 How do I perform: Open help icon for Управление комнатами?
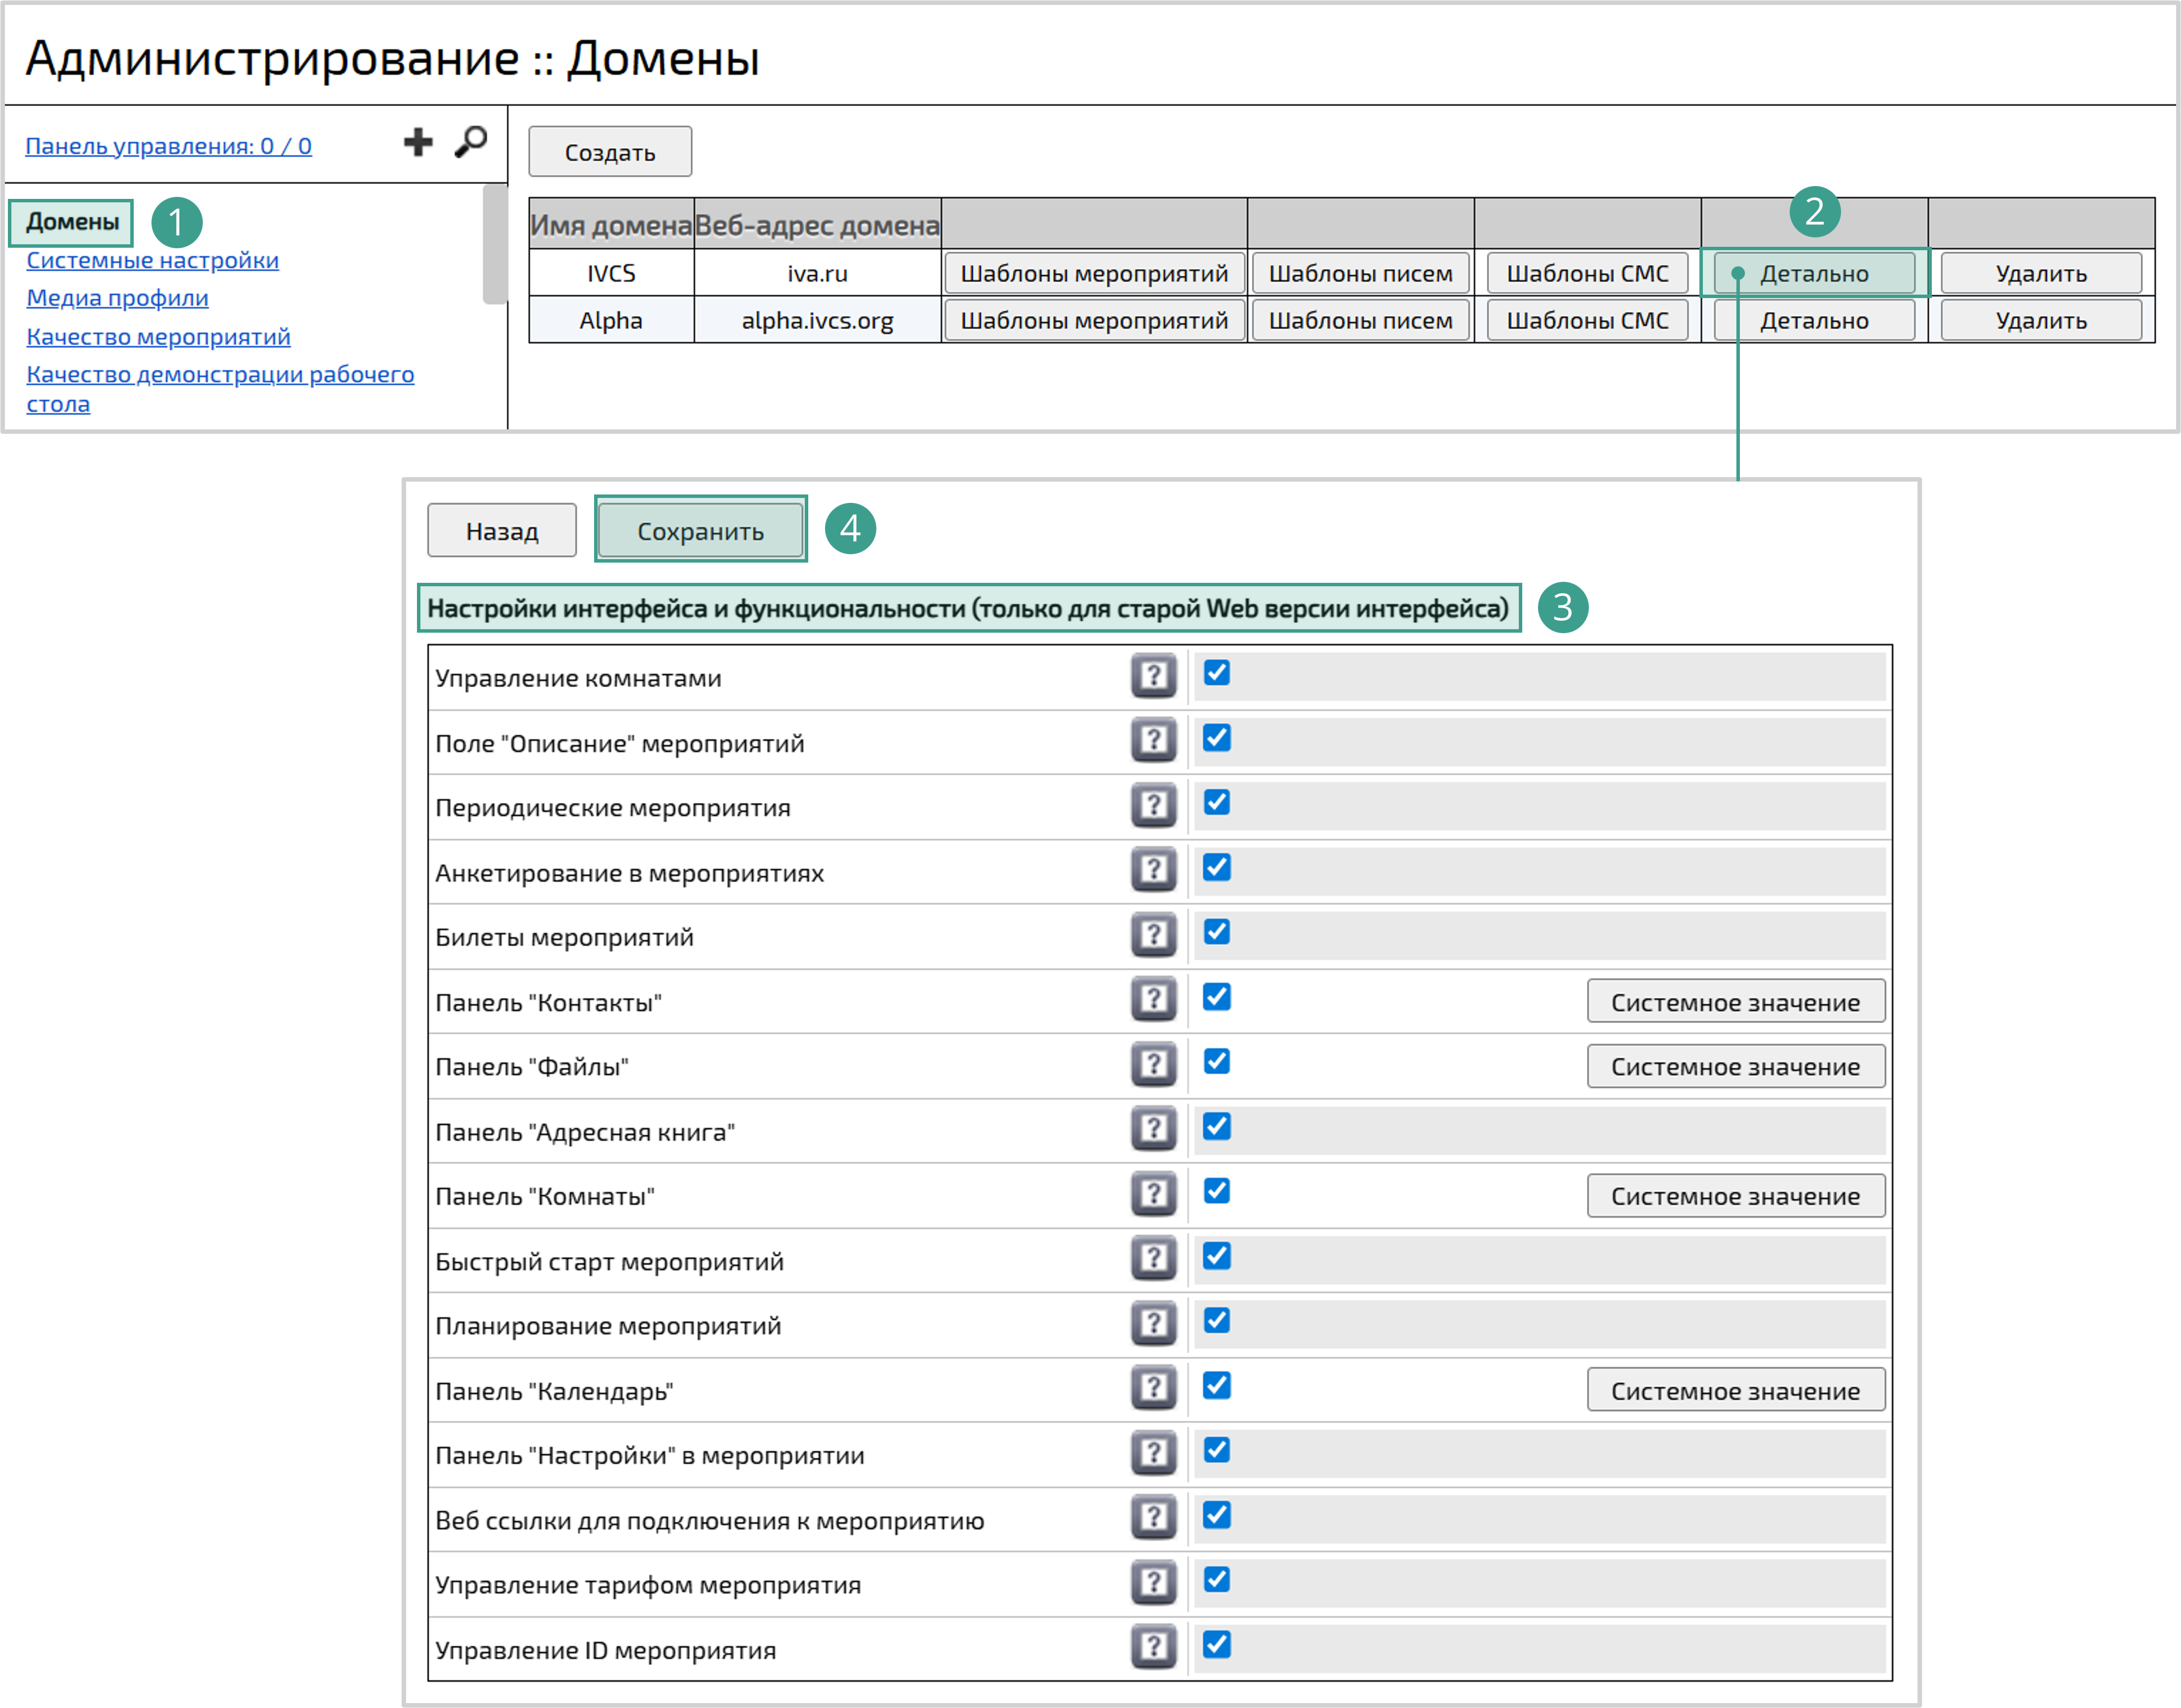[x=1153, y=676]
